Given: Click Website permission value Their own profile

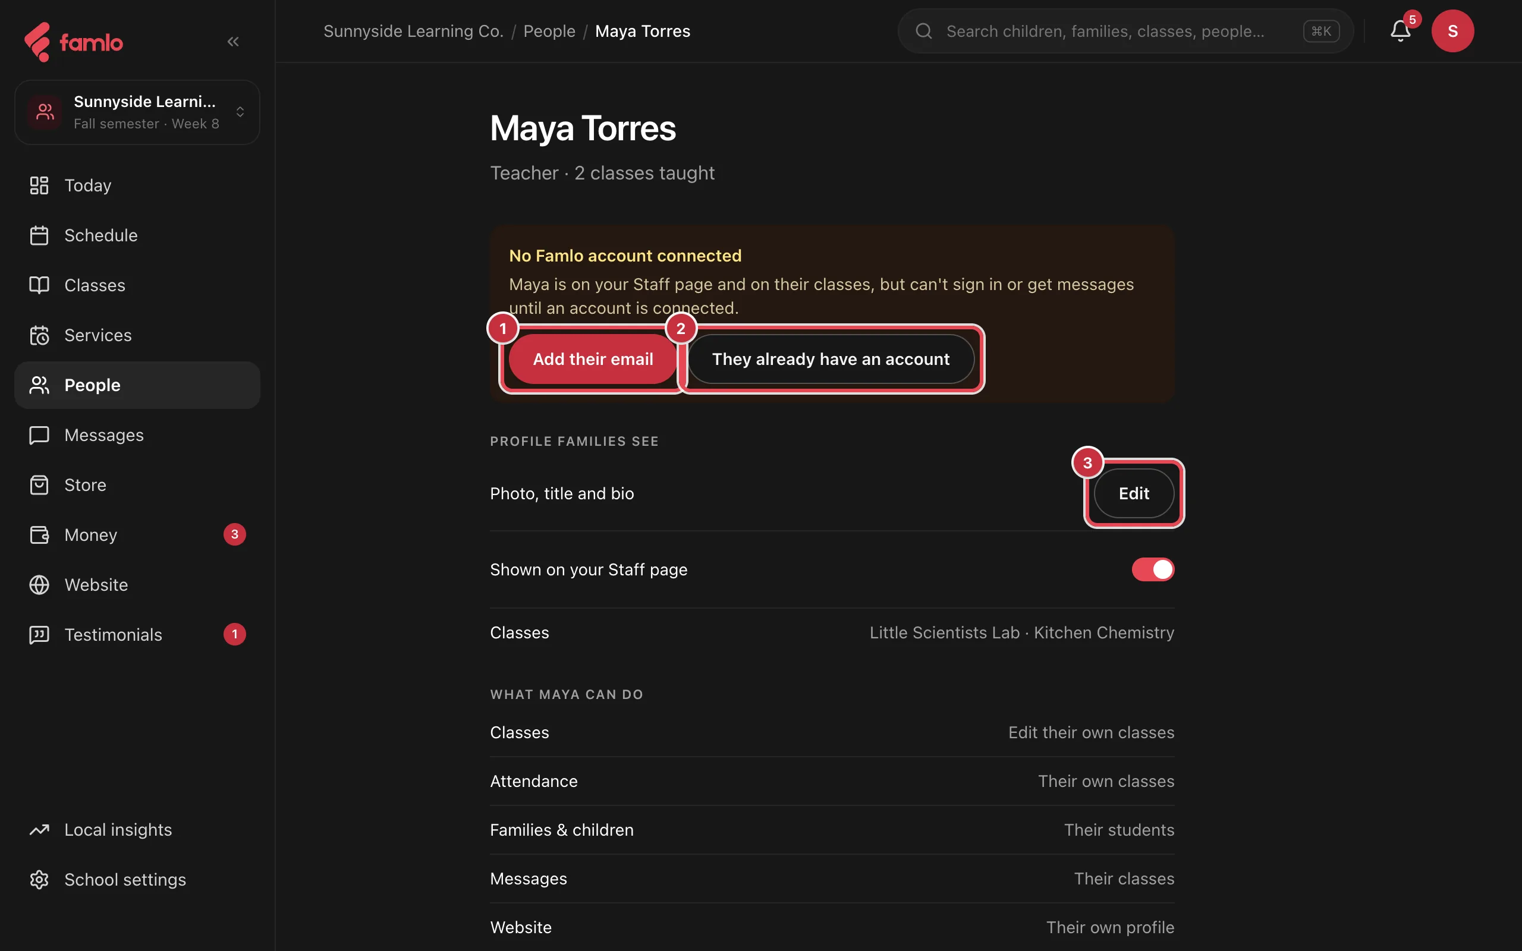Looking at the screenshot, I should click(x=1110, y=928).
